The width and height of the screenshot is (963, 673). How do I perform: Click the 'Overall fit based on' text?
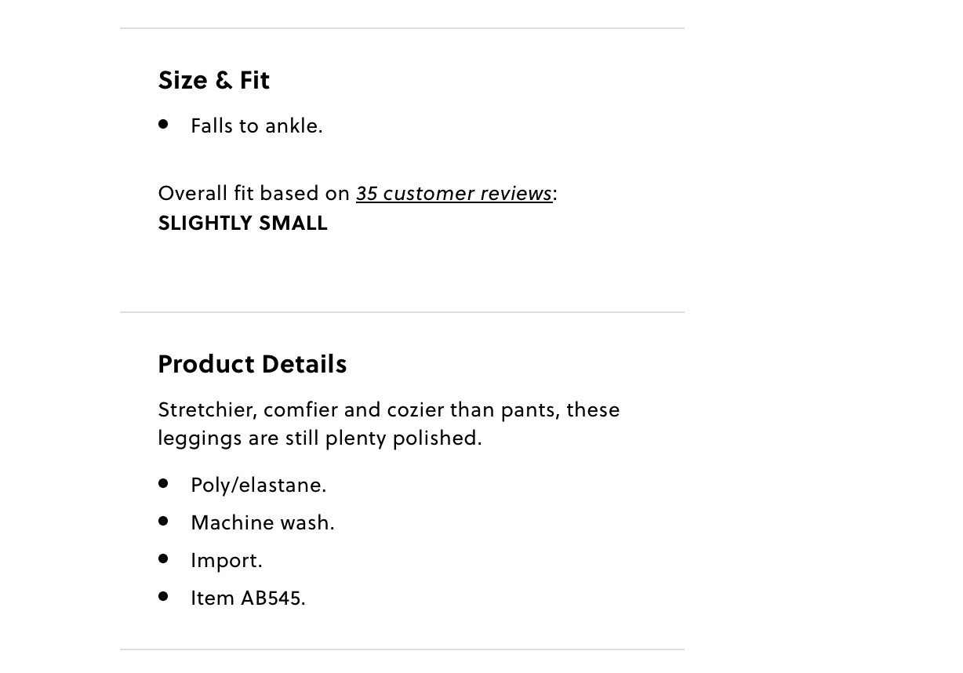point(254,193)
